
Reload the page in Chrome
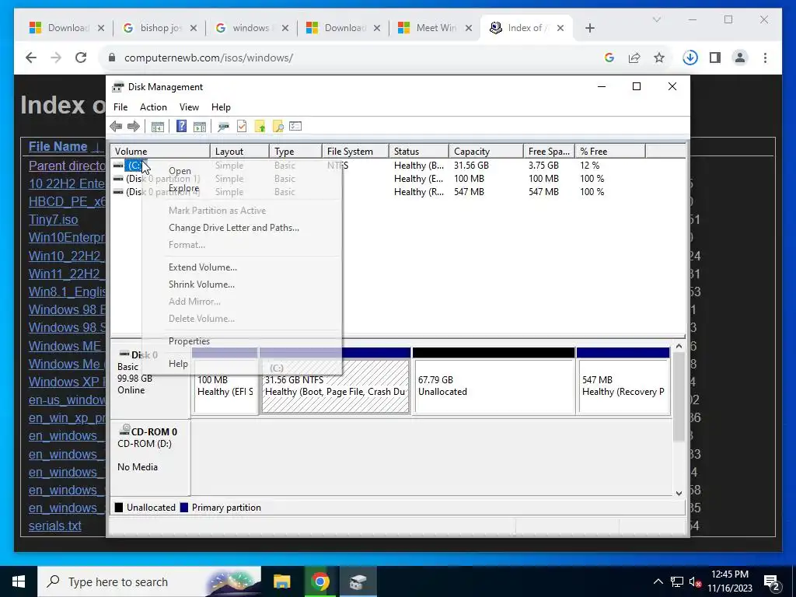coord(81,58)
